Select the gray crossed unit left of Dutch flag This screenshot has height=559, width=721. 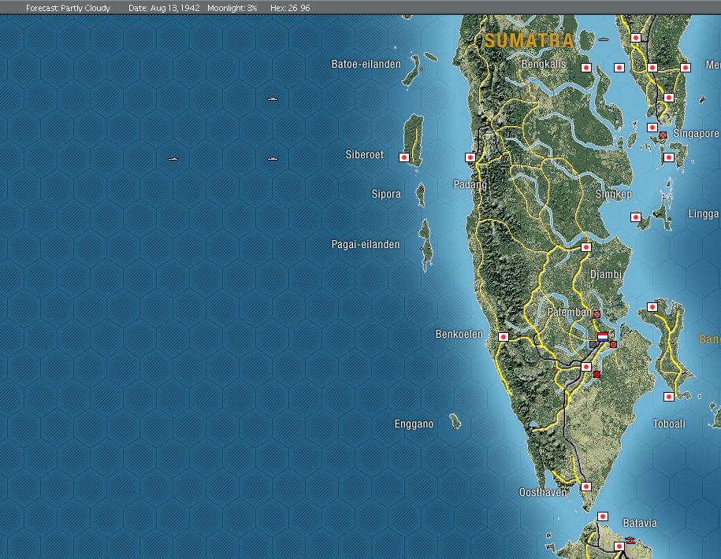593,344
